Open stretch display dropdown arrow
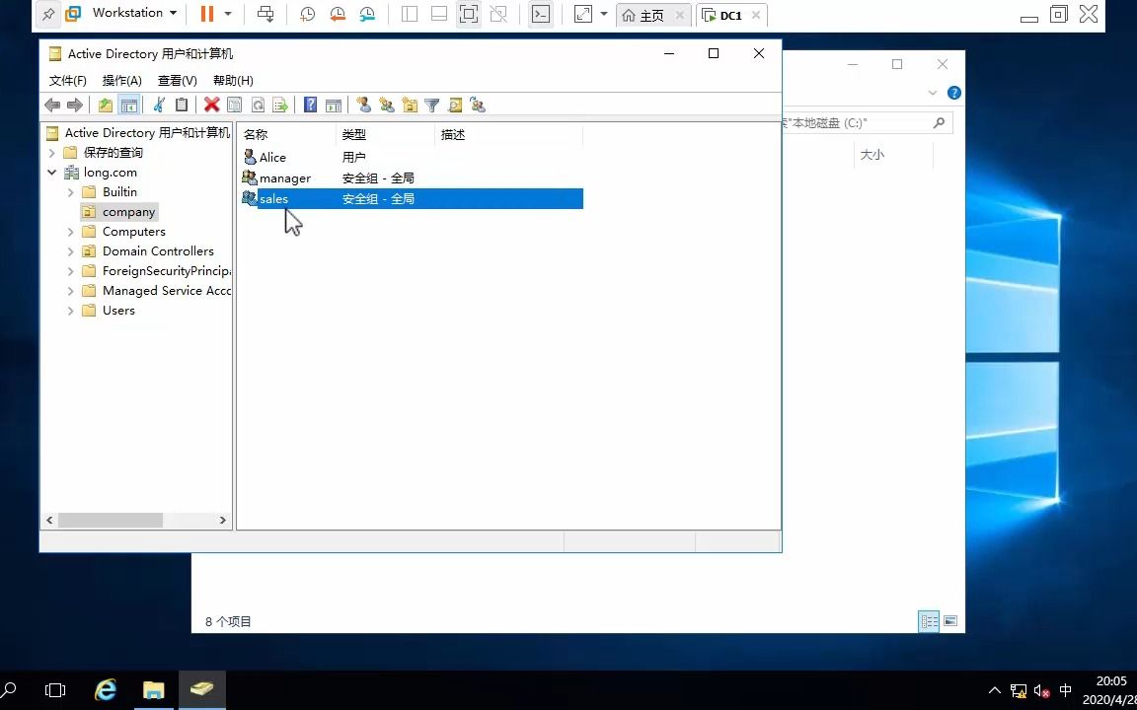This screenshot has height=710, width=1137. (x=603, y=14)
